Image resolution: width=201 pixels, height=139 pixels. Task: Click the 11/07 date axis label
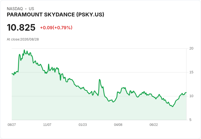[47, 125]
